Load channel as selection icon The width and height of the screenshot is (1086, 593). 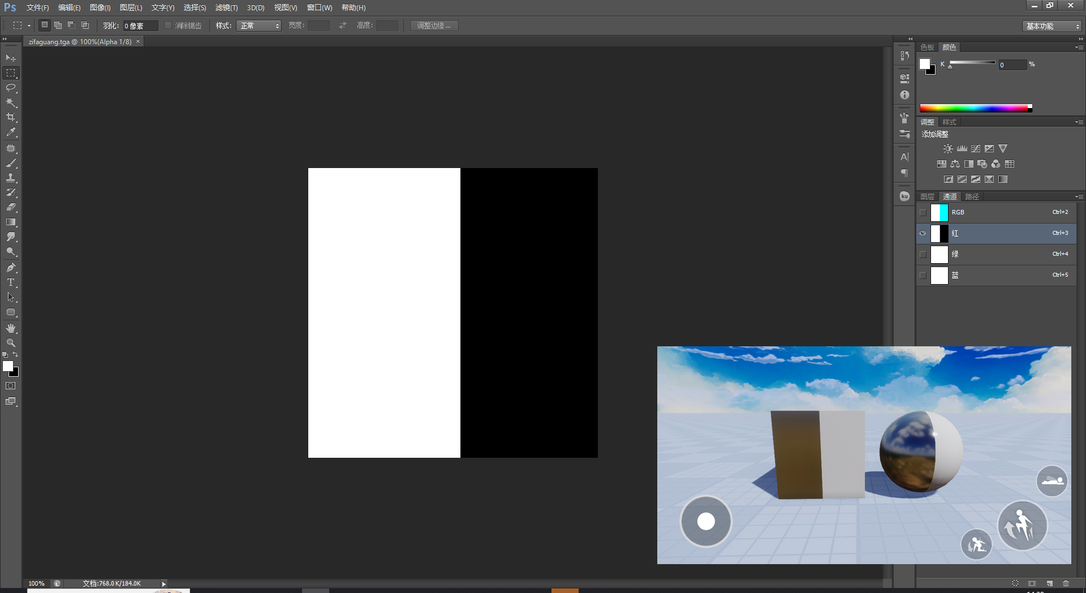pyautogui.click(x=1015, y=583)
